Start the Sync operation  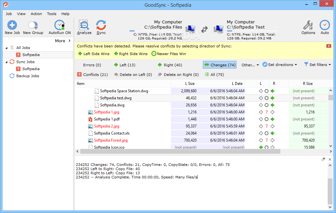pyautogui.click(x=101, y=26)
